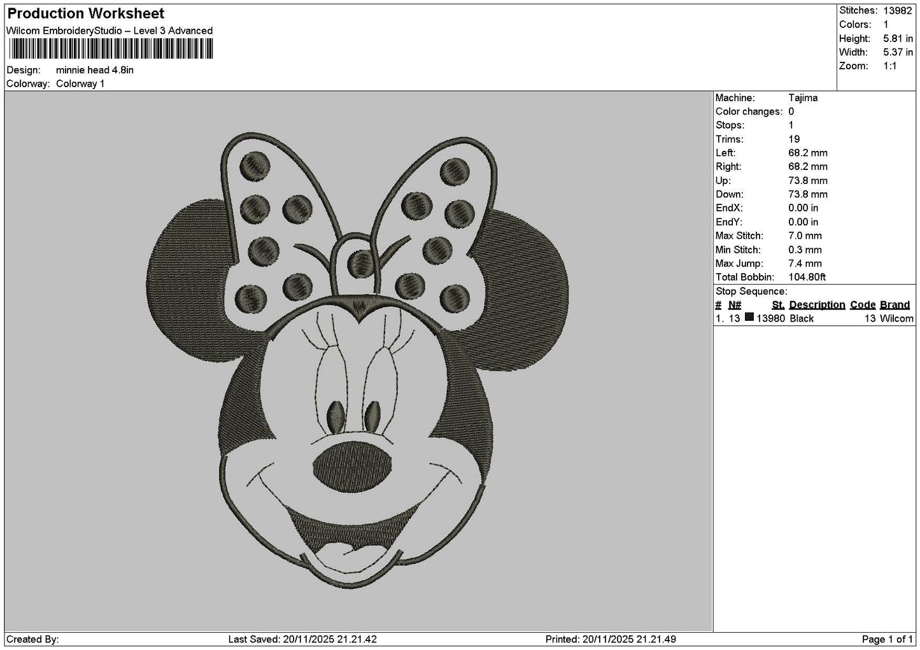The image size is (920, 650).
Task: Click the 'Wilcom' brand entry in Stop Sequence
Action: (896, 318)
